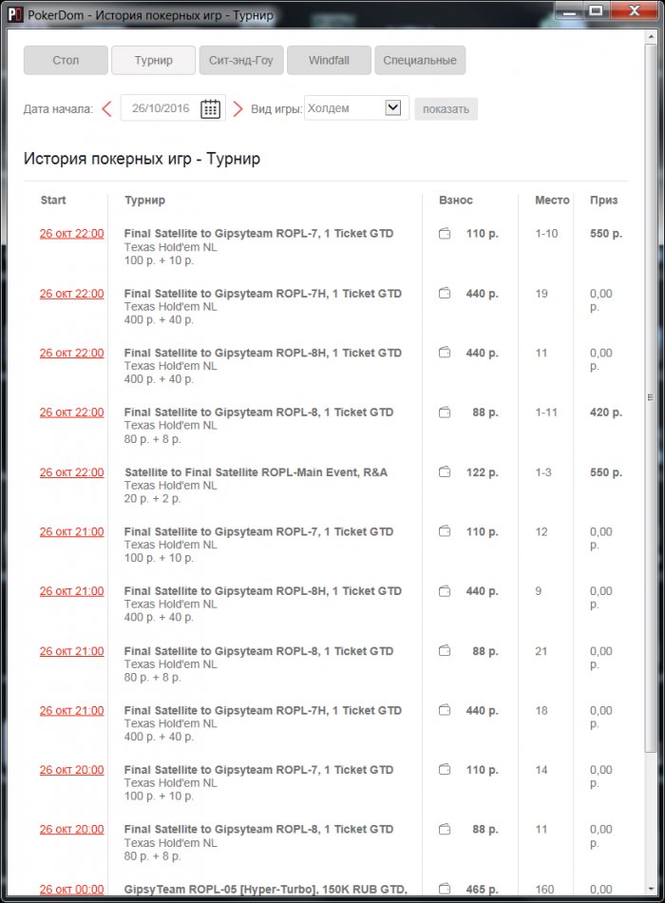This screenshot has height=903, width=665.
Task: Open 26 окт 22:00 link for ROPL-7H satellite
Action: pos(72,294)
